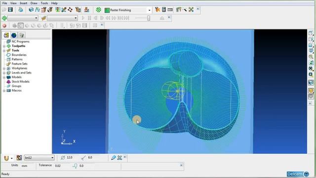Click the measurer ruler icon

(x=170, y=9)
